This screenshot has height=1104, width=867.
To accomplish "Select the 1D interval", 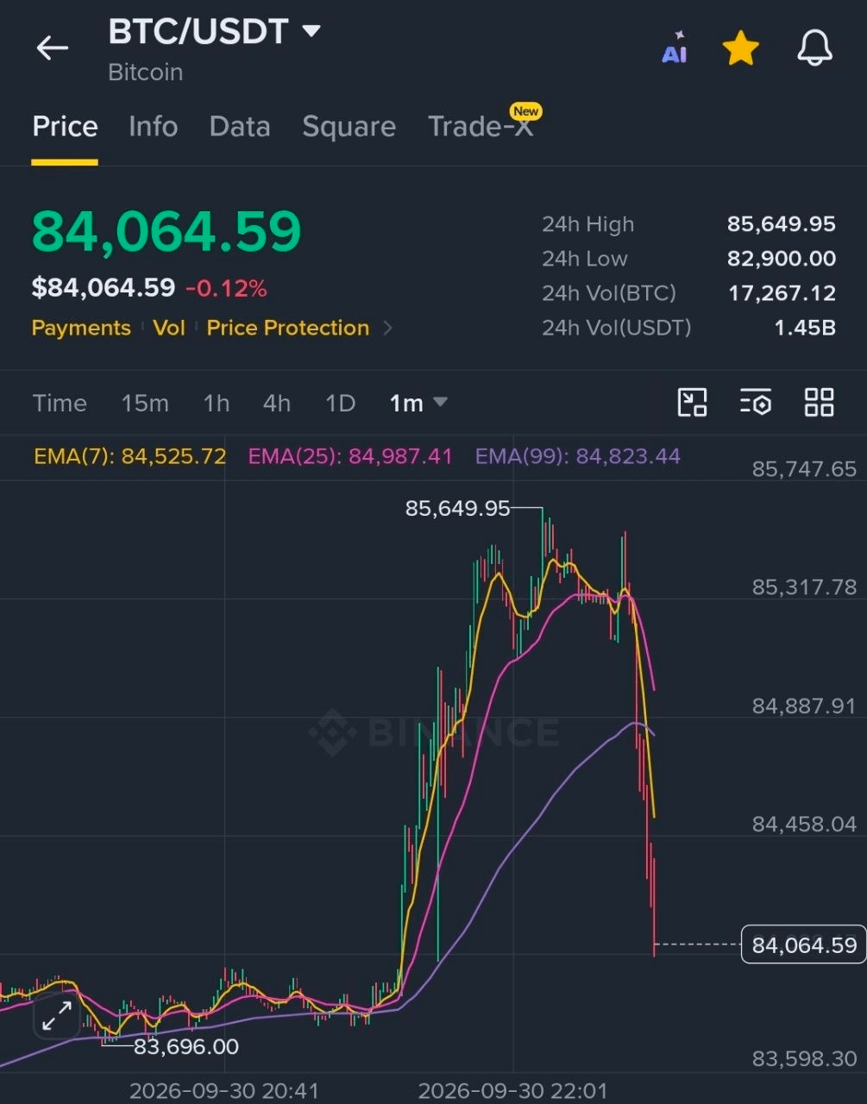I will [x=340, y=403].
